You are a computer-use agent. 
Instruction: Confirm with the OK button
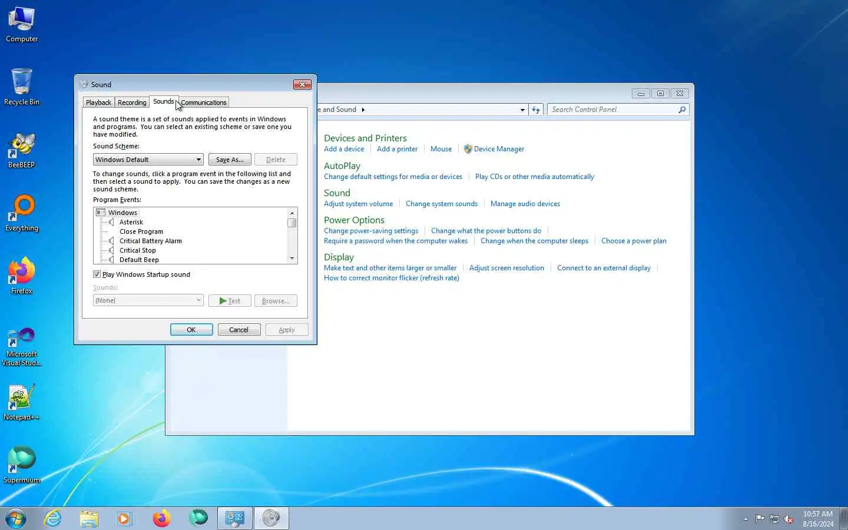(191, 330)
